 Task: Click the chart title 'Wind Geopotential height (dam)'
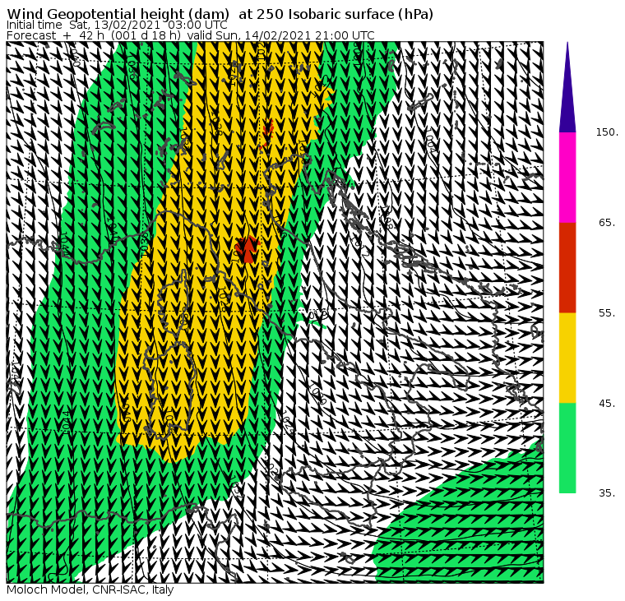click(118, 14)
